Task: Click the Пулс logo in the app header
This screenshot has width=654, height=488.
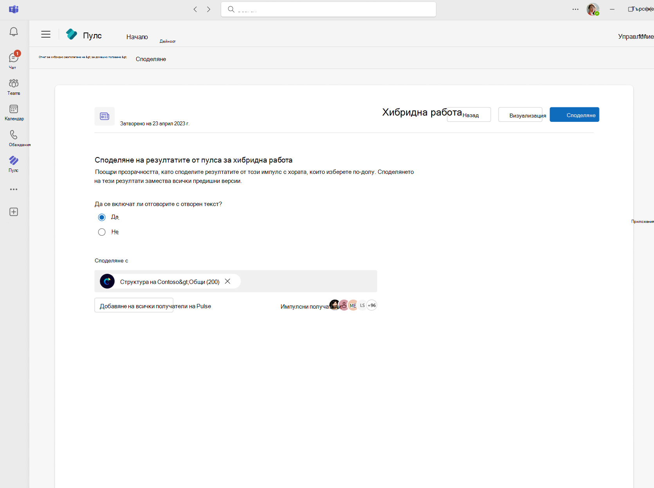Action: coord(71,34)
